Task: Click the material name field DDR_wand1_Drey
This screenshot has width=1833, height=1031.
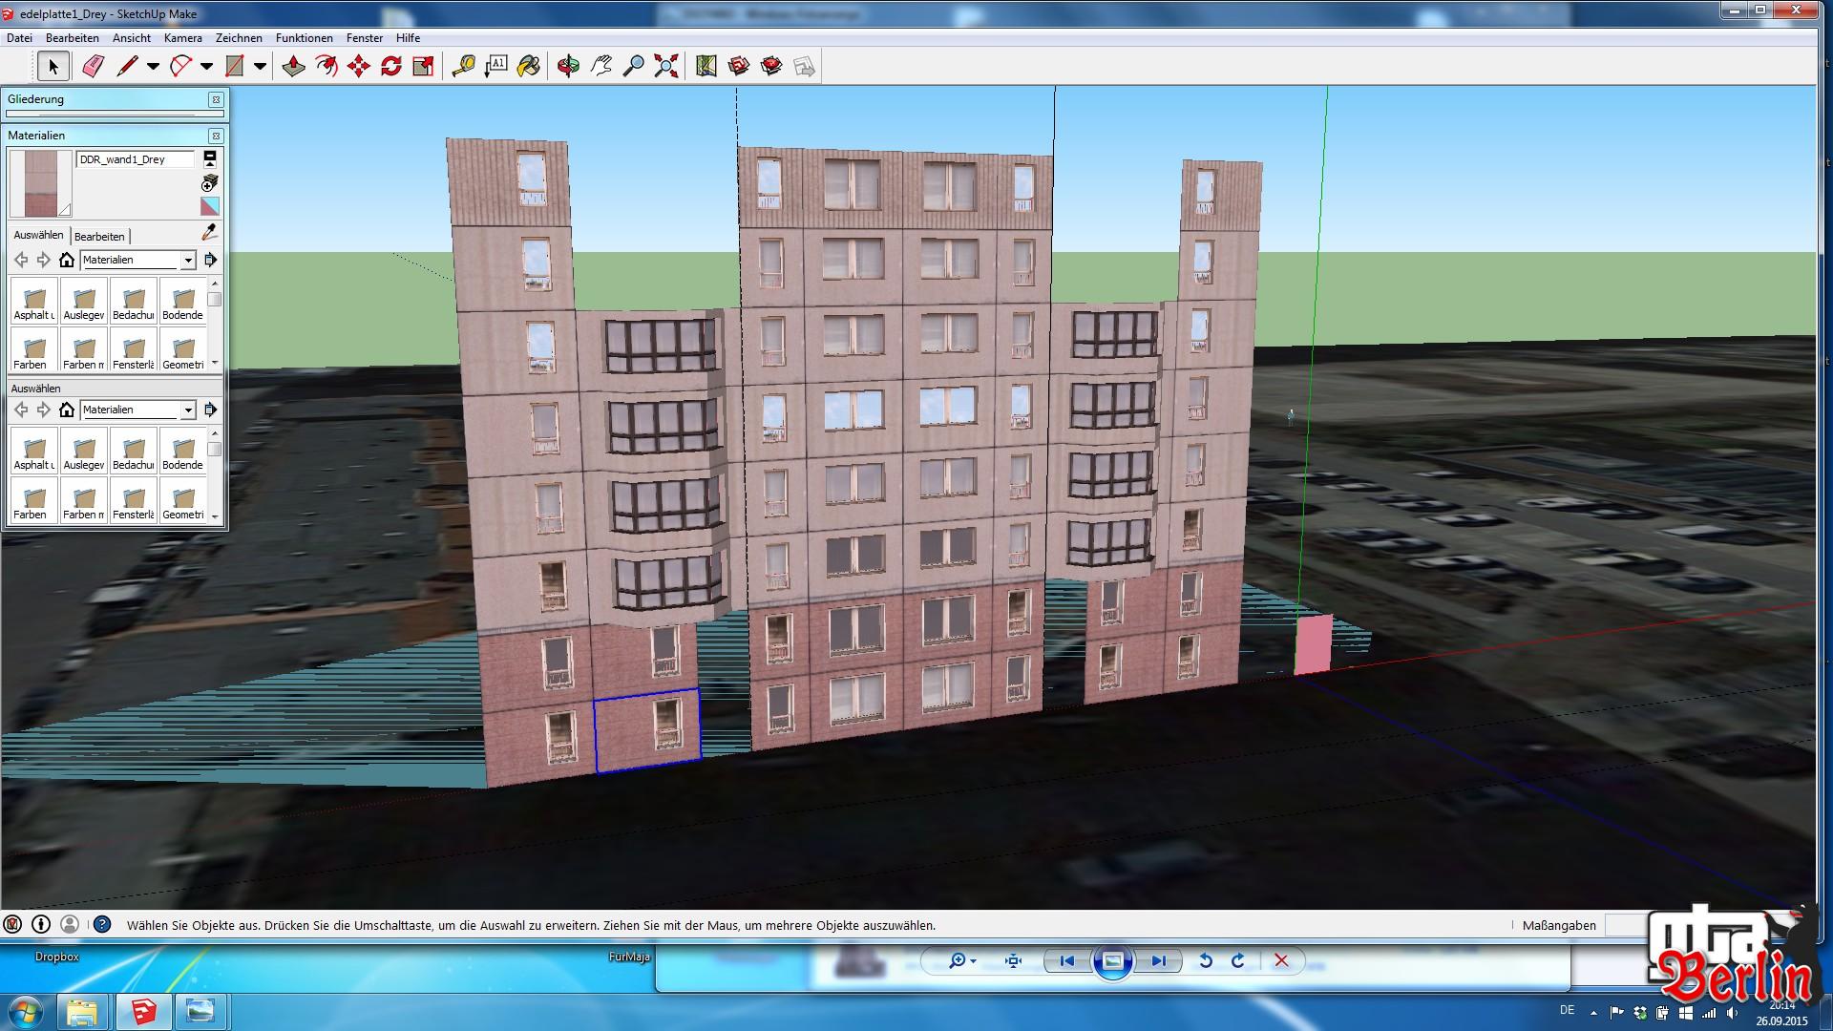Action: point(135,159)
